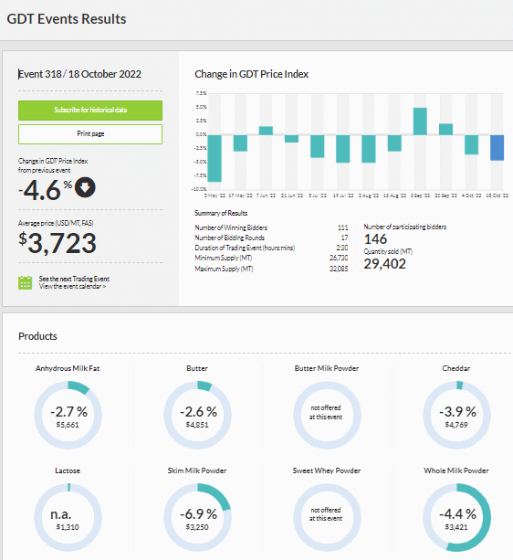
Task: Click the 'Summary of Results' heading
Action: click(x=221, y=213)
